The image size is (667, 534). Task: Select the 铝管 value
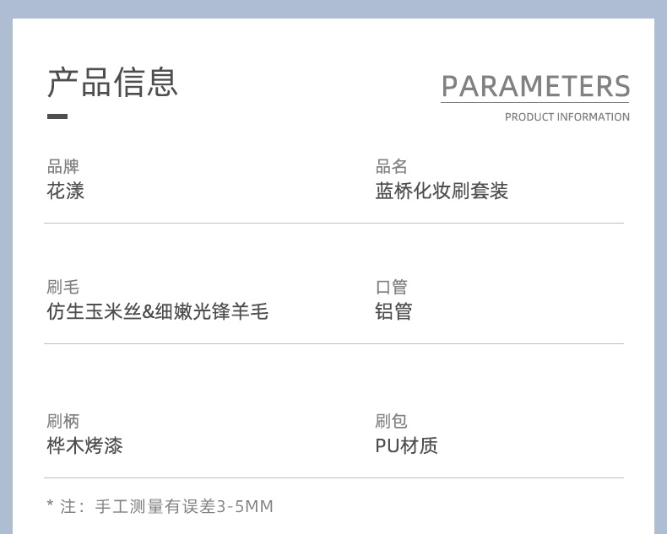393,312
